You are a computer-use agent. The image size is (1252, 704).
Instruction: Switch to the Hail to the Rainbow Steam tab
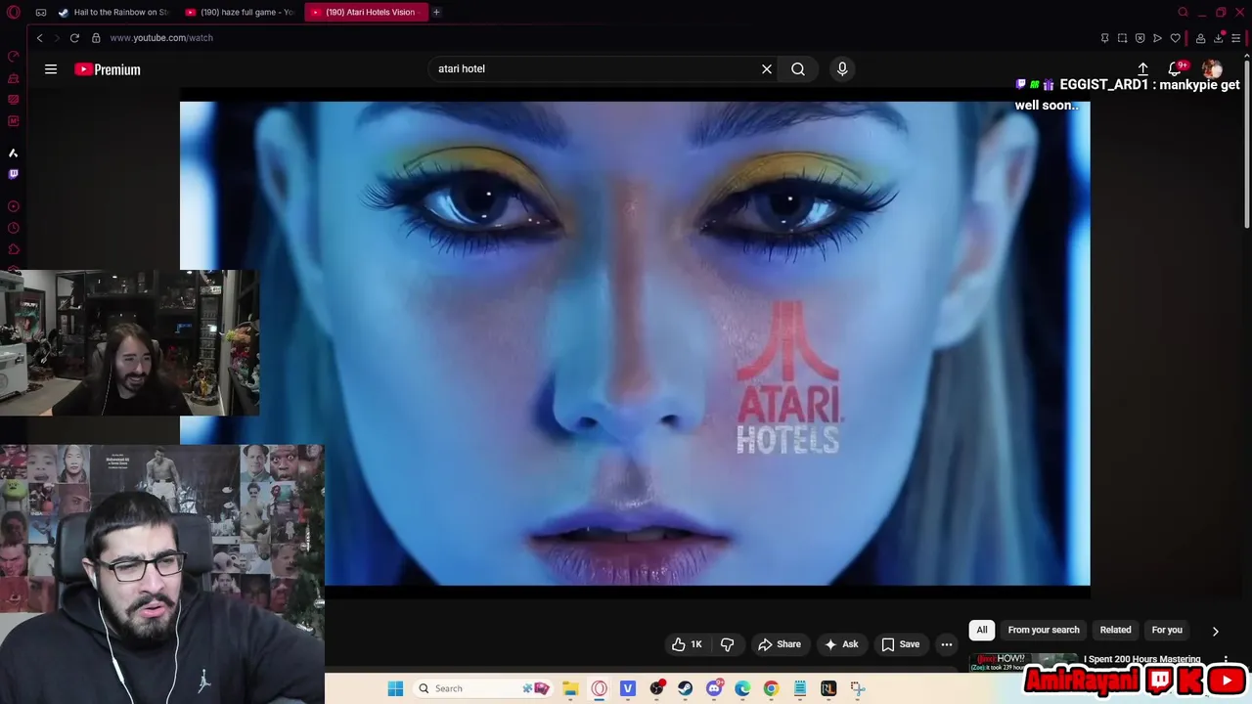[x=113, y=13]
